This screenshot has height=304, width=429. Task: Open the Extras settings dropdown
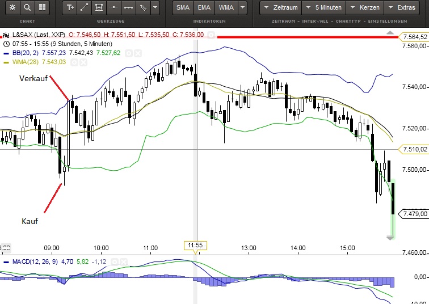402,7
